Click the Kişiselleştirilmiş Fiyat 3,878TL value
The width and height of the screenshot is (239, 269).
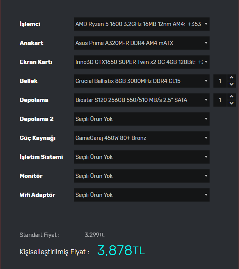(121, 250)
